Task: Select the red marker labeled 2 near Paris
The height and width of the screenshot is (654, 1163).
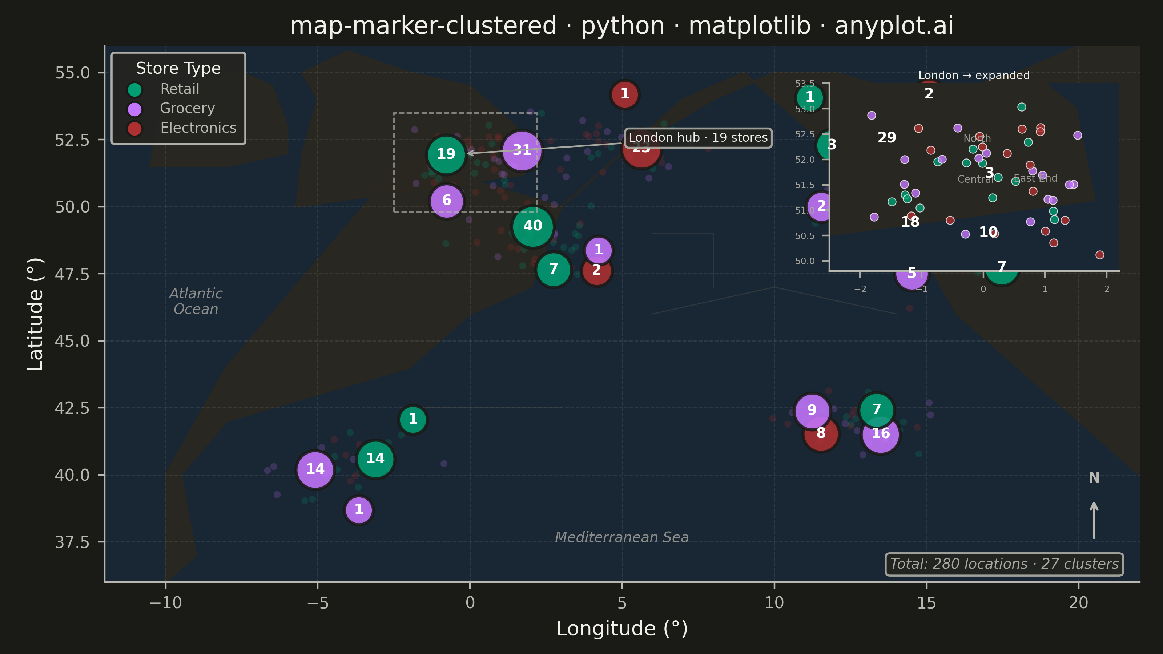Action: point(596,270)
